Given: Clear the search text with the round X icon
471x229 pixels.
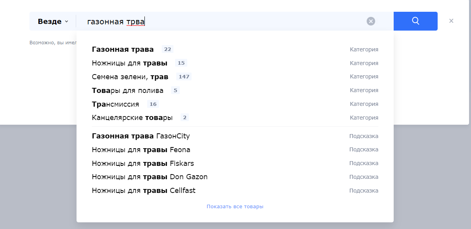Looking at the screenshot, I should [371, 21].
